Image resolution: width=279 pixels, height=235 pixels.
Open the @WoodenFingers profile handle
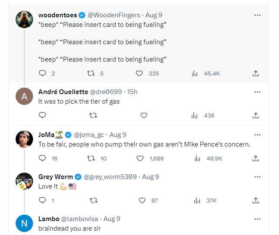[114, 15]
